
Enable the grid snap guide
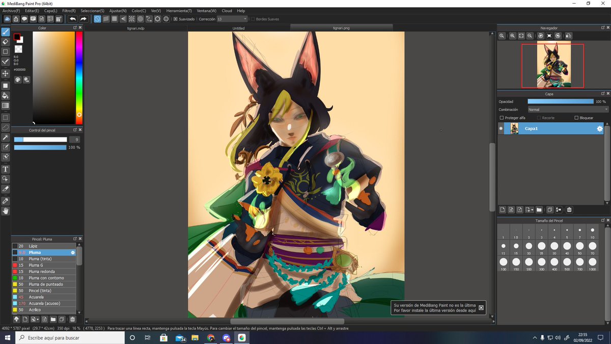pos(115,19)
